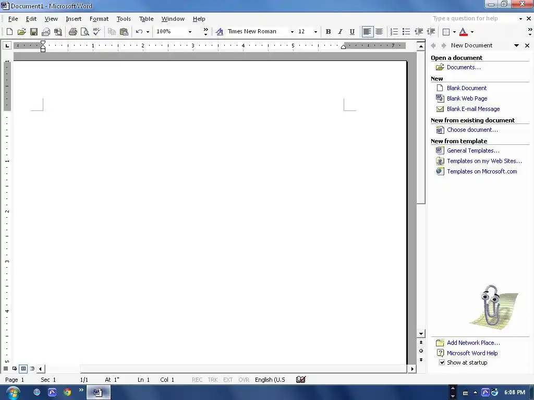
Task: Click the right indent ruler marker
Action: pos(343,47)
